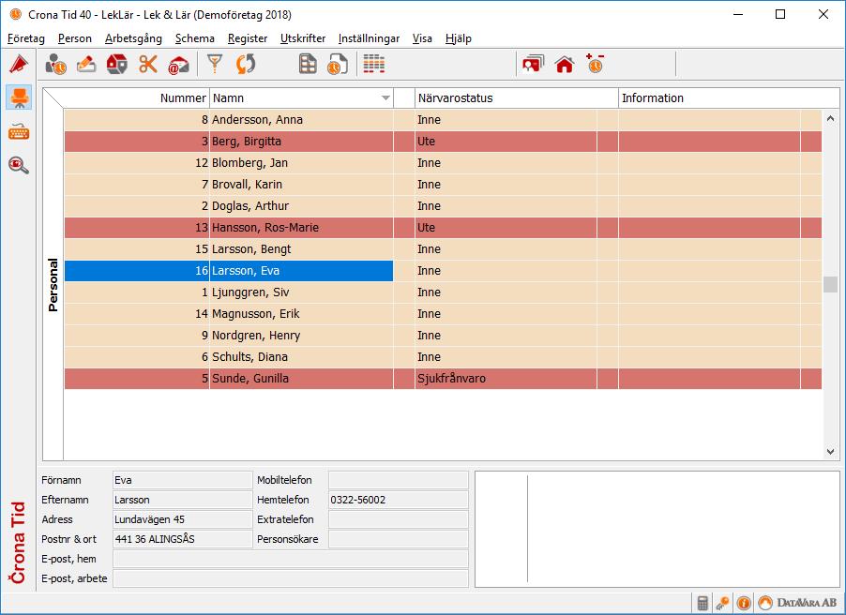The image size is (846, 615).
Task: Open the Inställningar menu
Action: (x=369, y=38)
